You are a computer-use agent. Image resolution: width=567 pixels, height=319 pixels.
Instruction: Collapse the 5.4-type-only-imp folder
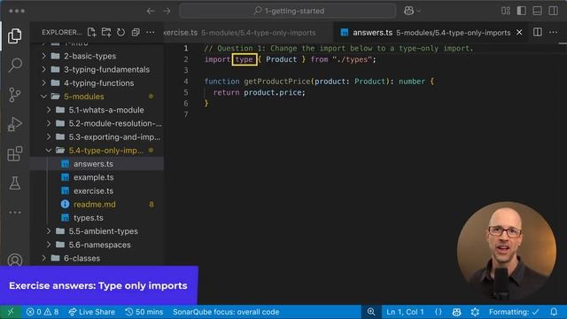97,151
